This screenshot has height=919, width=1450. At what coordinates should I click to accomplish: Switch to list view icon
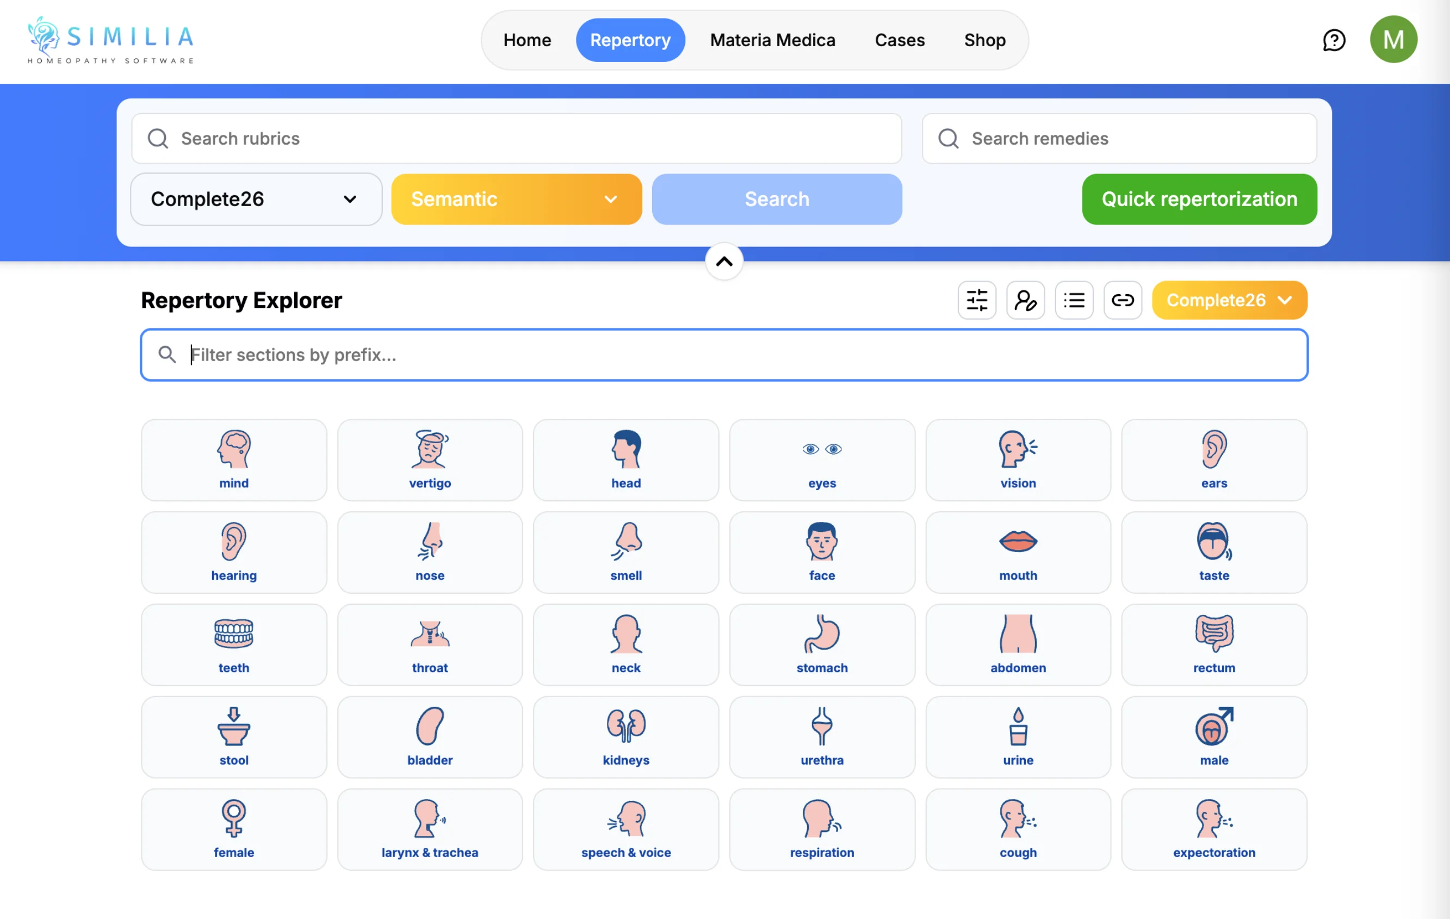pyautogui.click(x=1074, y=300)
